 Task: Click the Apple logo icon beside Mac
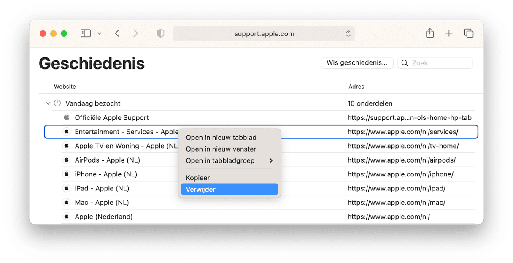[x=66, y=202]
